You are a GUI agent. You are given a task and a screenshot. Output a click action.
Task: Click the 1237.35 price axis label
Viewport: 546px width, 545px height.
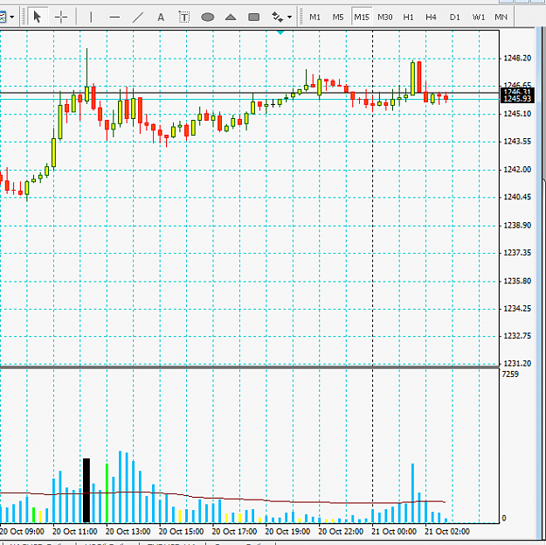(517, 253)
